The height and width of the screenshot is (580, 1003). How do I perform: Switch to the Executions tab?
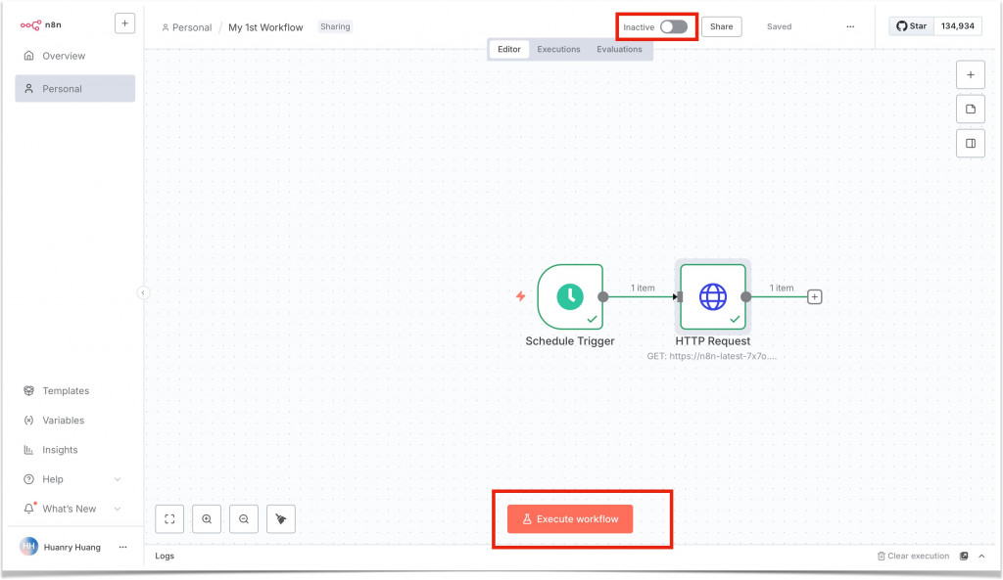(558, 49)
